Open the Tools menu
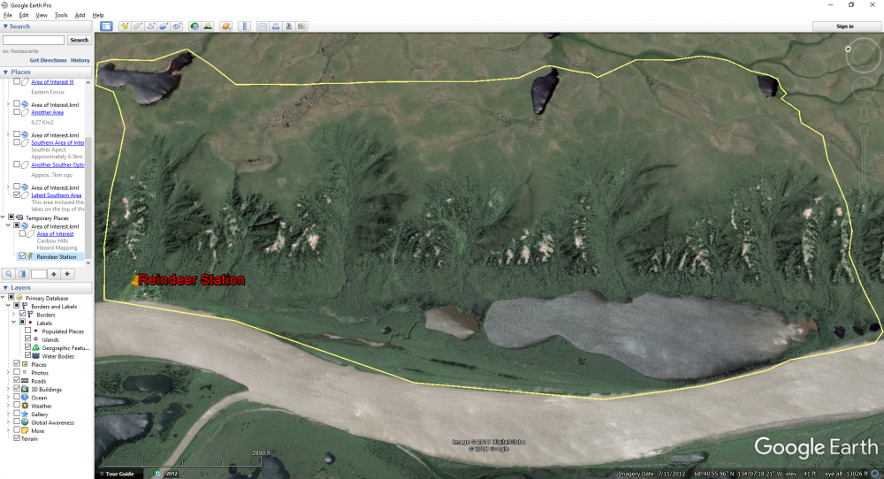 click(61, 15)
